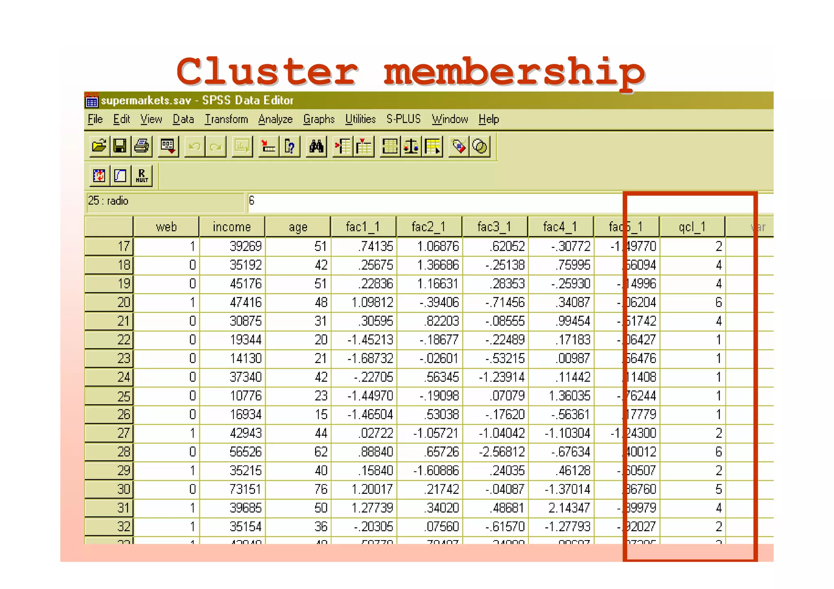The height and width of the screenshot is (589, 834).
Task: Click the Insert Variable icon
Action: [x=364, y=146]
